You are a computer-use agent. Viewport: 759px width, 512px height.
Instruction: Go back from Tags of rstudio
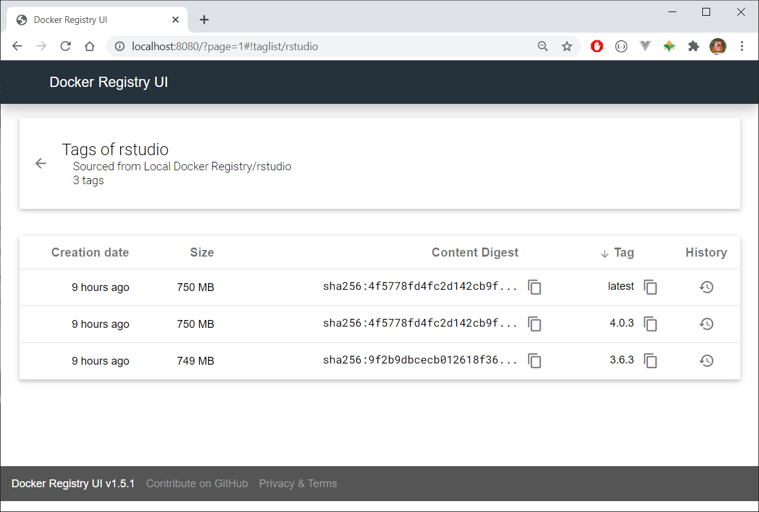(x=40, y=164)
